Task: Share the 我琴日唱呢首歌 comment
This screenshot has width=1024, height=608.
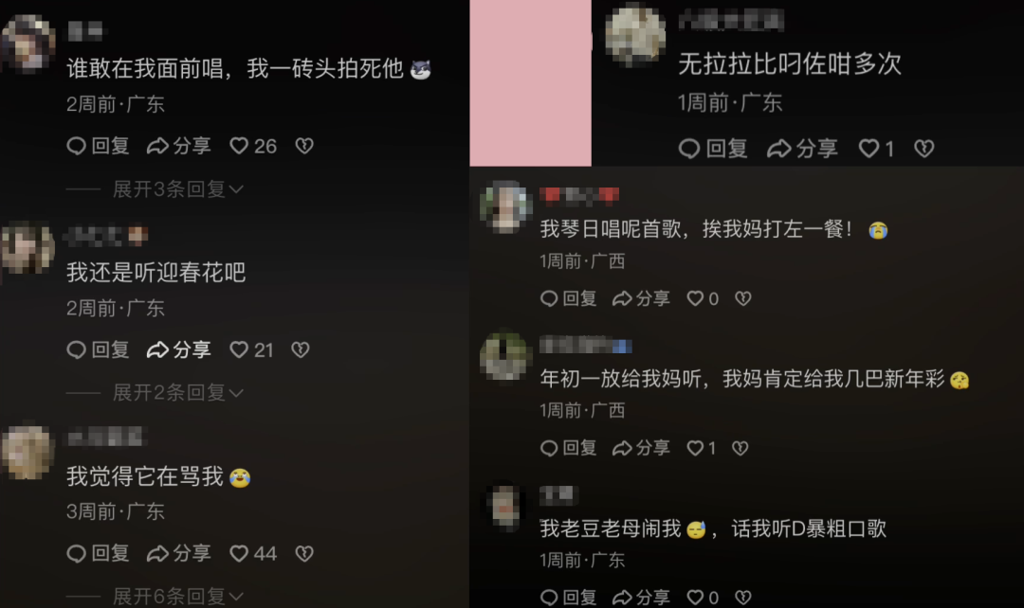Action: [641, 298]
